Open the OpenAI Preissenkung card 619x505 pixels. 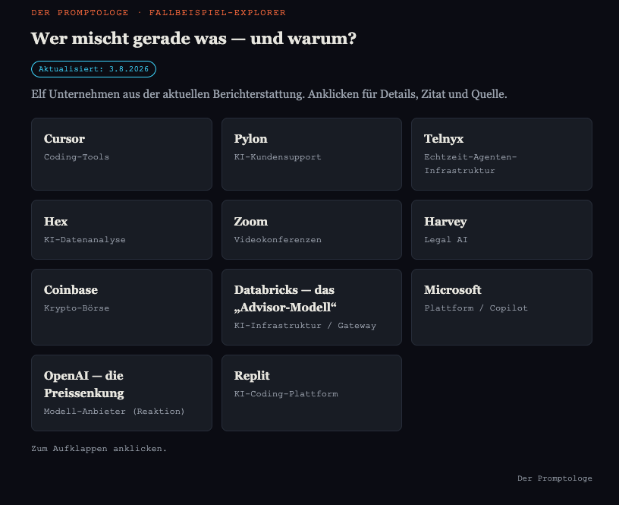pyautogui.click(x=121, y=393)
